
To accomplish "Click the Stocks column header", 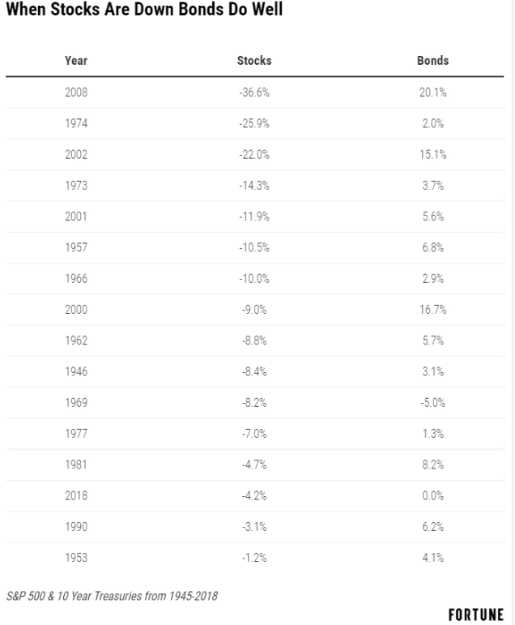I will point(254,61).
